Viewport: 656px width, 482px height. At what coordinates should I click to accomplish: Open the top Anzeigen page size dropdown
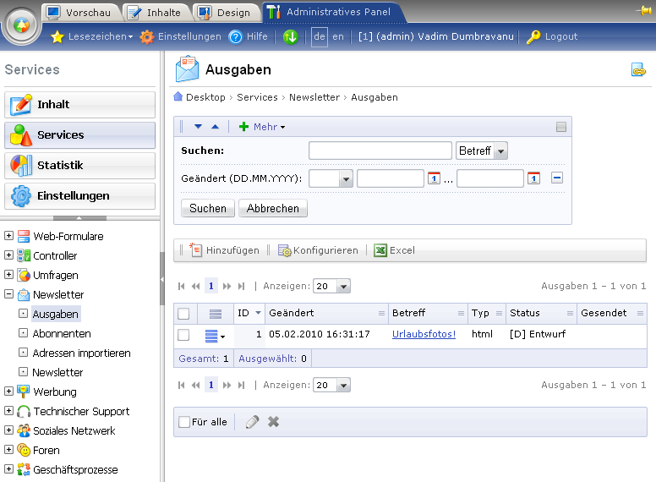pos(331,287)
